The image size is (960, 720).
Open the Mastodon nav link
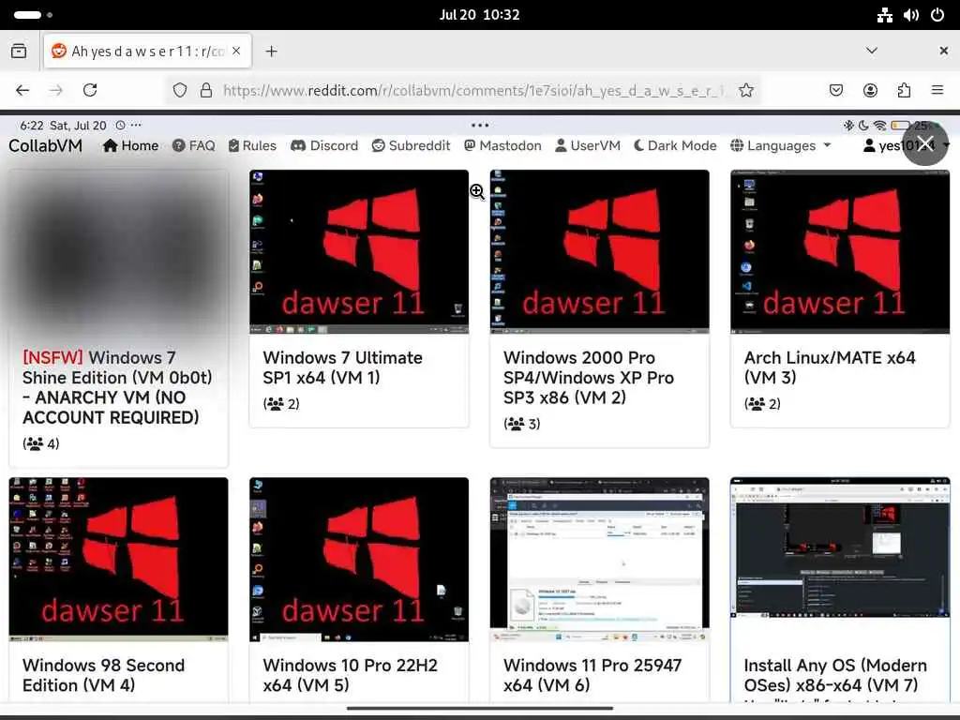point(502,145)
